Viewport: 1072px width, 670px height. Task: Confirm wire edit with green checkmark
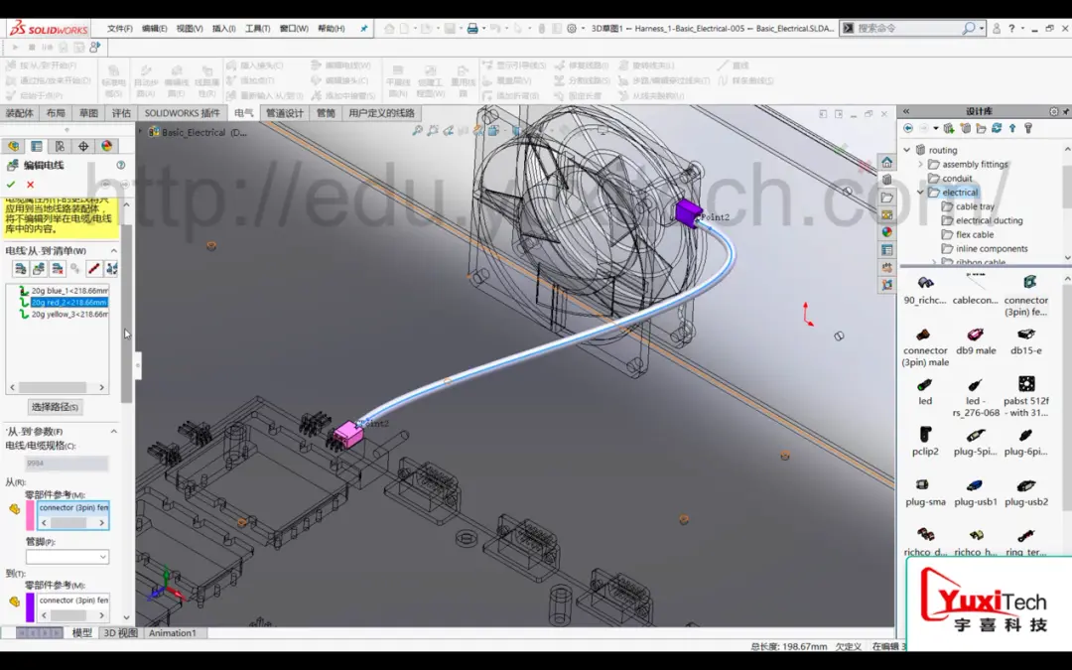coord(10,185)
